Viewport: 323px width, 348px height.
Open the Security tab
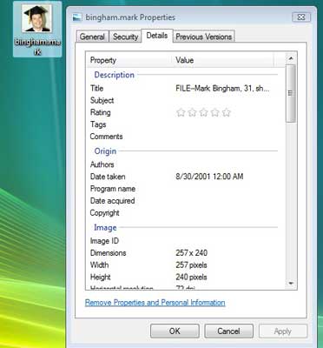125,37
